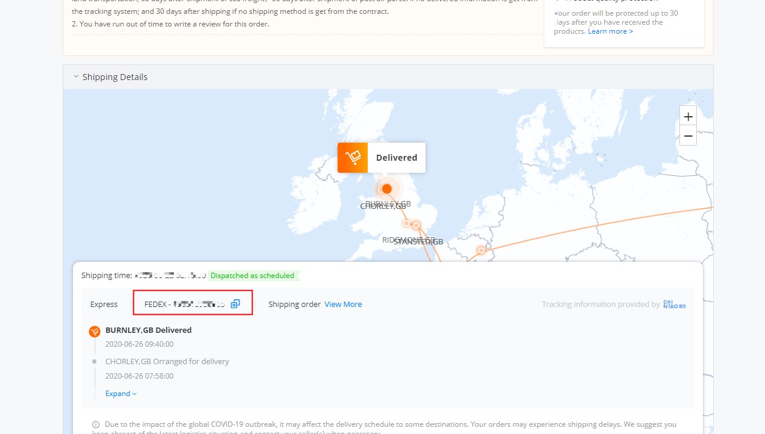765x434 pixels.
Task: Click the '2020-06-26 09:40:00' timestamp
Action: [139, 344]
